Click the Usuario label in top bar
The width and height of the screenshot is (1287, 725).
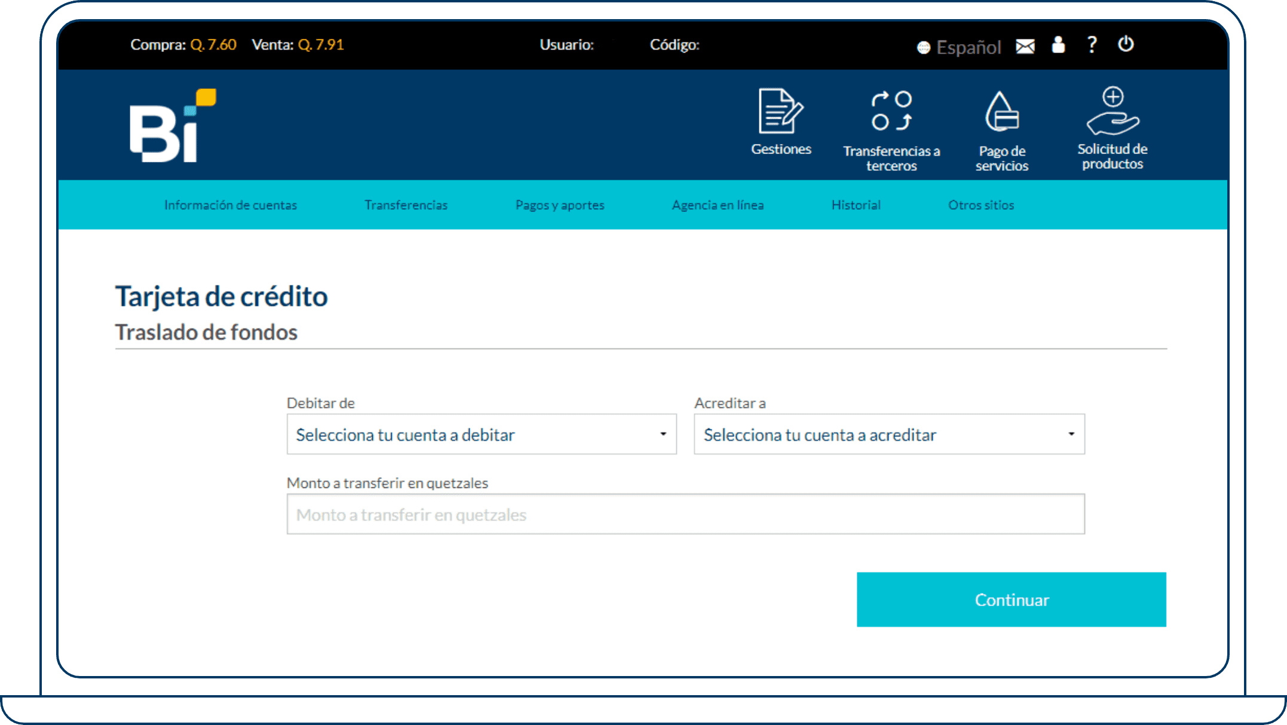(x=567, y=45)
